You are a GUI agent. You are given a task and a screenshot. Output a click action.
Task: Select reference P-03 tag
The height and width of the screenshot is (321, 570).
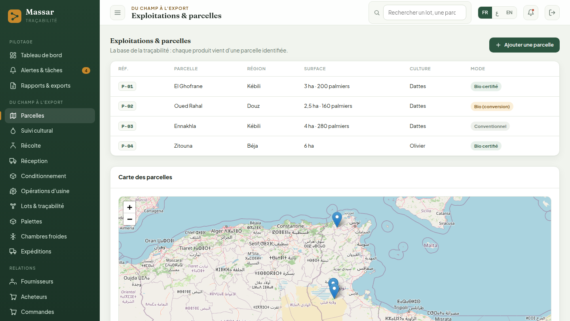(127, 126)
